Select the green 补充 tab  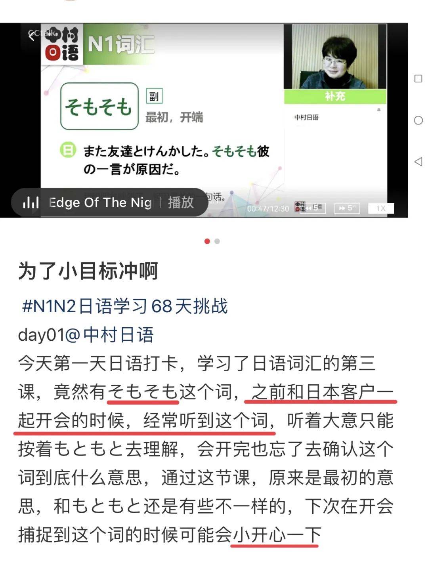[335, 96]
